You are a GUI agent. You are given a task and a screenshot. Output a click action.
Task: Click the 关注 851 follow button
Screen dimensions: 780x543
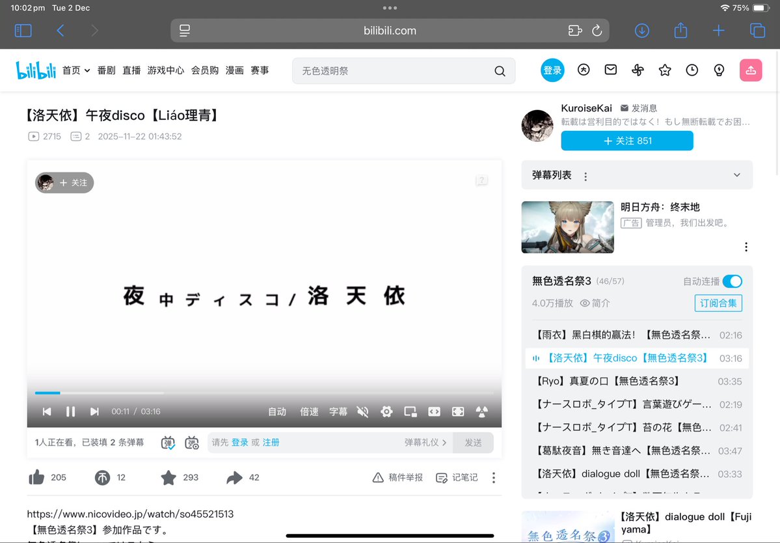626,141
